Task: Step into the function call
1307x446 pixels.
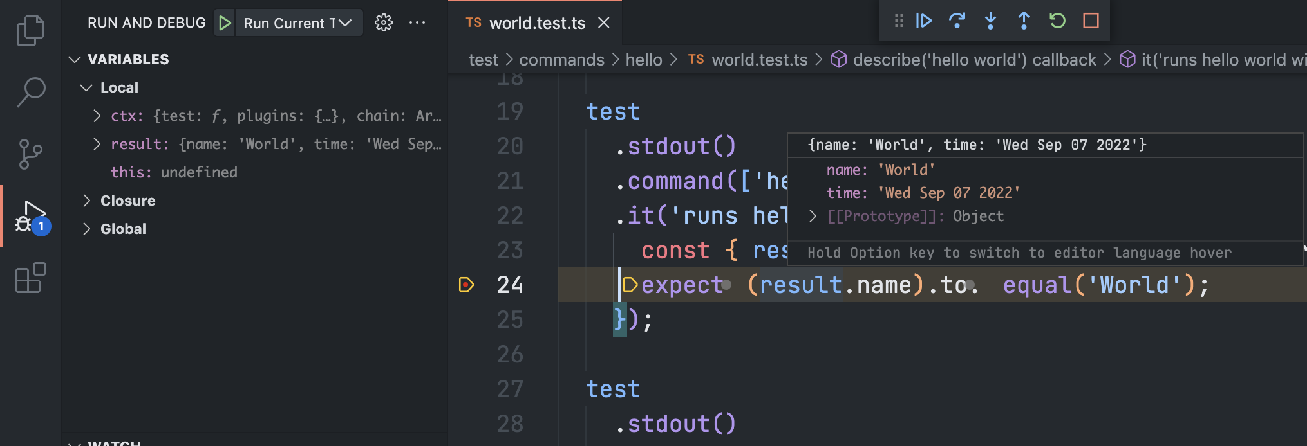Action: tap(991, 21)
